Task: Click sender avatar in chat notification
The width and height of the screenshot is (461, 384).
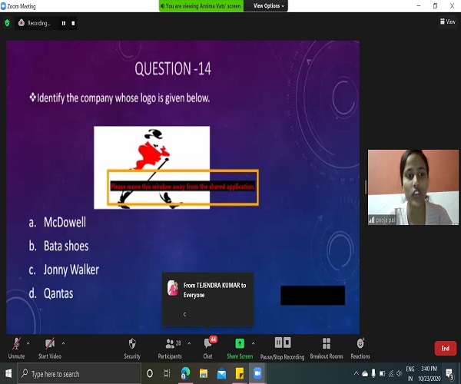Action: coord(173,288)
